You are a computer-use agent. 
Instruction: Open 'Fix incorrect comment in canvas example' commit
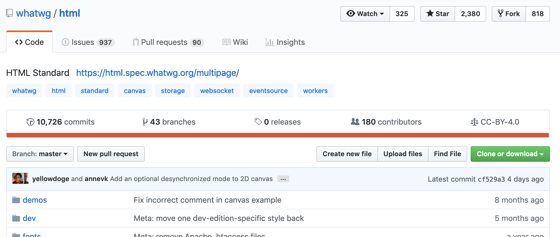(x=208, y=200)
